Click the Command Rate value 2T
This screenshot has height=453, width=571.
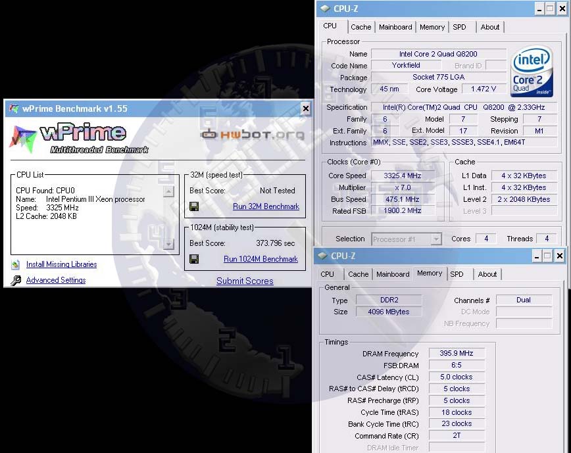(457, 435)
